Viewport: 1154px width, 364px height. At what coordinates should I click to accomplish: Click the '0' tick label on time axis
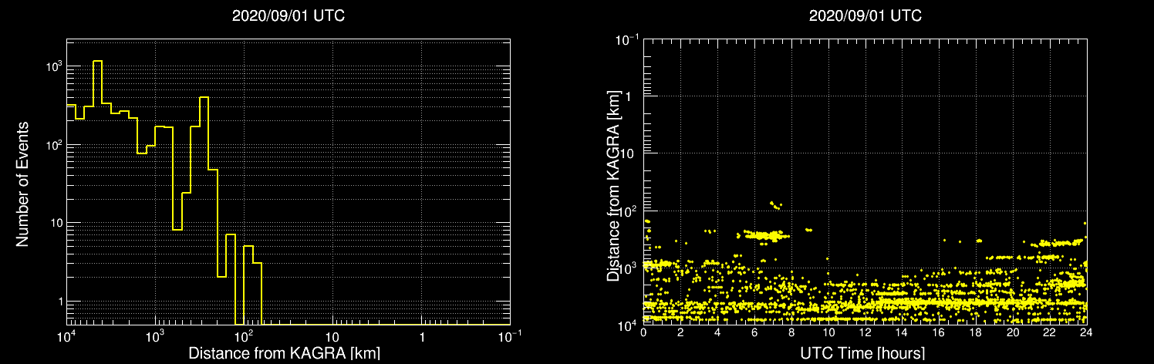(x=643, y=332)
